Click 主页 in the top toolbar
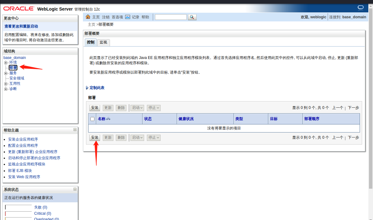 pos(96,17)
